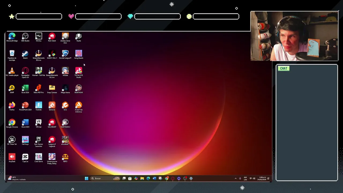Select the NUKITASHI desktop icon

point(79,89)
